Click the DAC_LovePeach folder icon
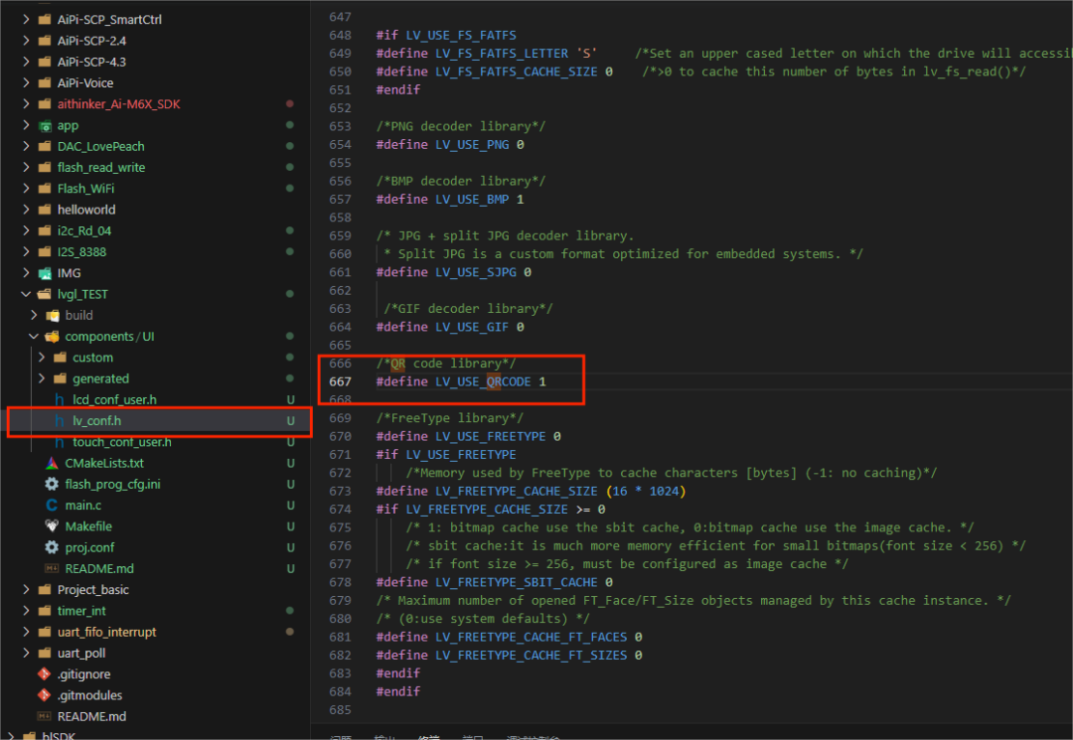Image resolution: width=1073 pixels, height=740 pixels. 45,146
